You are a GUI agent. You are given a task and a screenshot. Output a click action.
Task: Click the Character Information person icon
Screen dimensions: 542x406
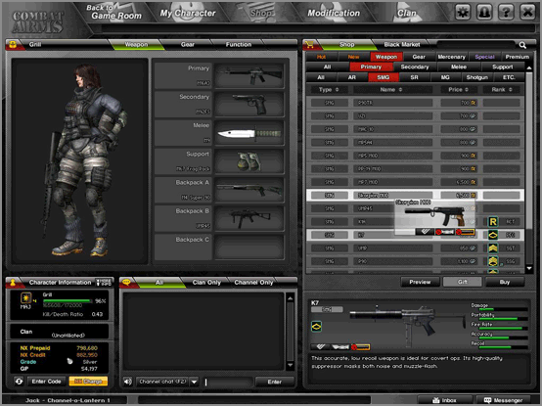(13, 283)
